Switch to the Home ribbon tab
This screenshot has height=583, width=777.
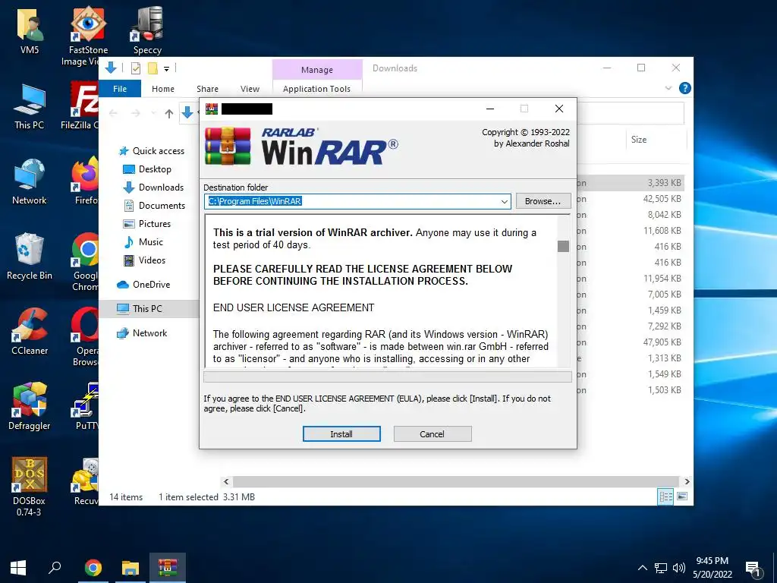pyautogui.click(x=163, y=89)
